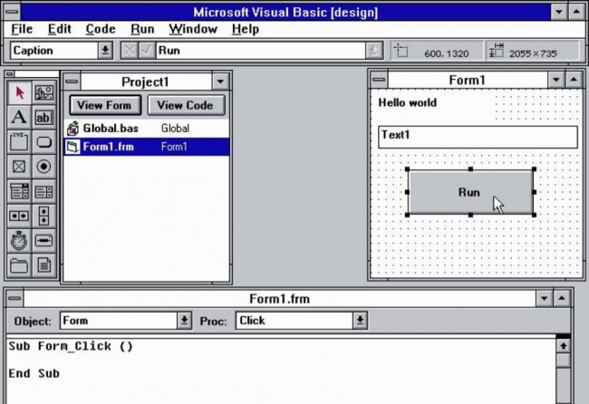Click the 600, 1320 position readout
589x404 pixels.
(x=446, y=53)
